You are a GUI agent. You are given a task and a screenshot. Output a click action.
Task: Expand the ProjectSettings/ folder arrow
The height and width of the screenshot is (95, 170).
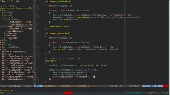click(x=1, y=47)
